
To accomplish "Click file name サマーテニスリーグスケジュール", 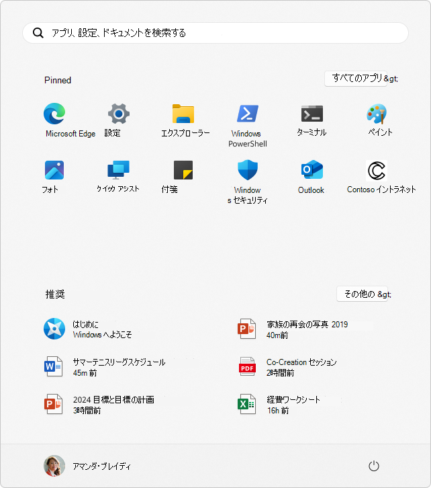I will 119,362.
